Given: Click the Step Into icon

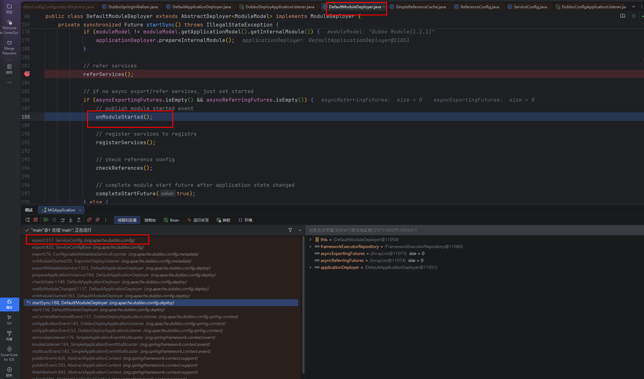Looking at the screenshot, I should point(71,220).
